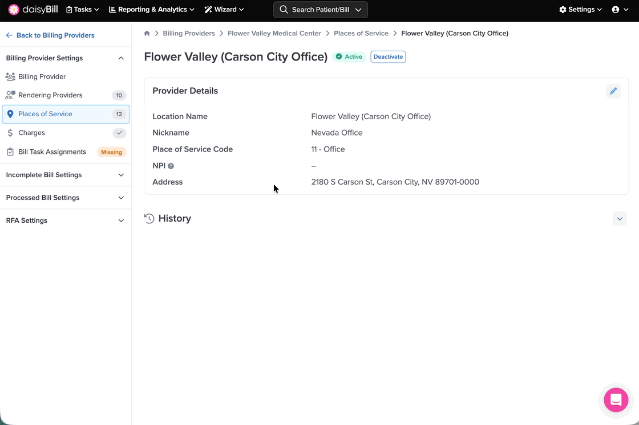Select Rendering Providers in sidebar
Image resolution: width=639 pixels, height=425 pixels.
(x=50, y=95)
